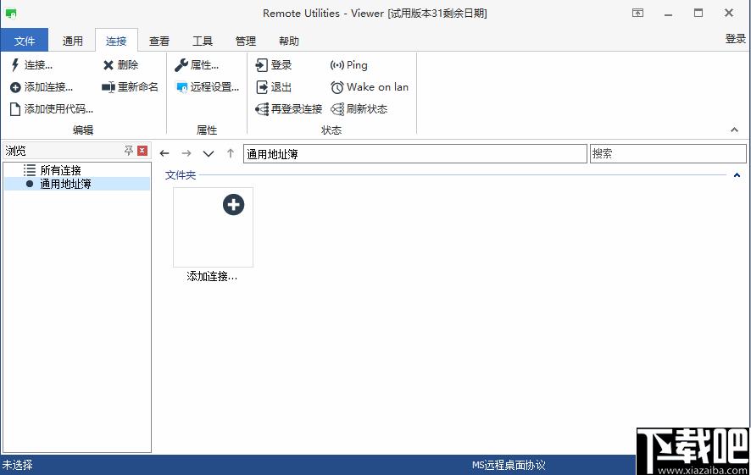Click the 添加连接... plus icon in ribbon
751x475 pixels.
click(x=15, y=87)
